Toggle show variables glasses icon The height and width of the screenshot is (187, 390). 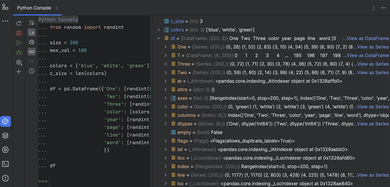[x=31, y=52]
